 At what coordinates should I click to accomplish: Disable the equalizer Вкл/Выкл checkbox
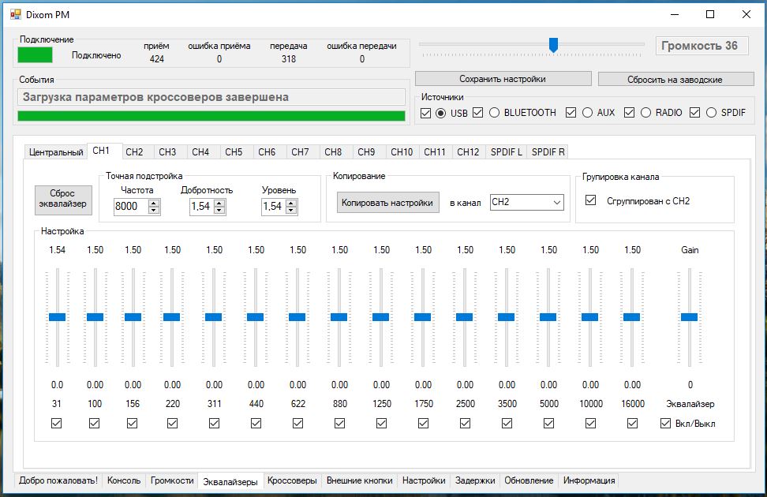click(x=666, y=423)
